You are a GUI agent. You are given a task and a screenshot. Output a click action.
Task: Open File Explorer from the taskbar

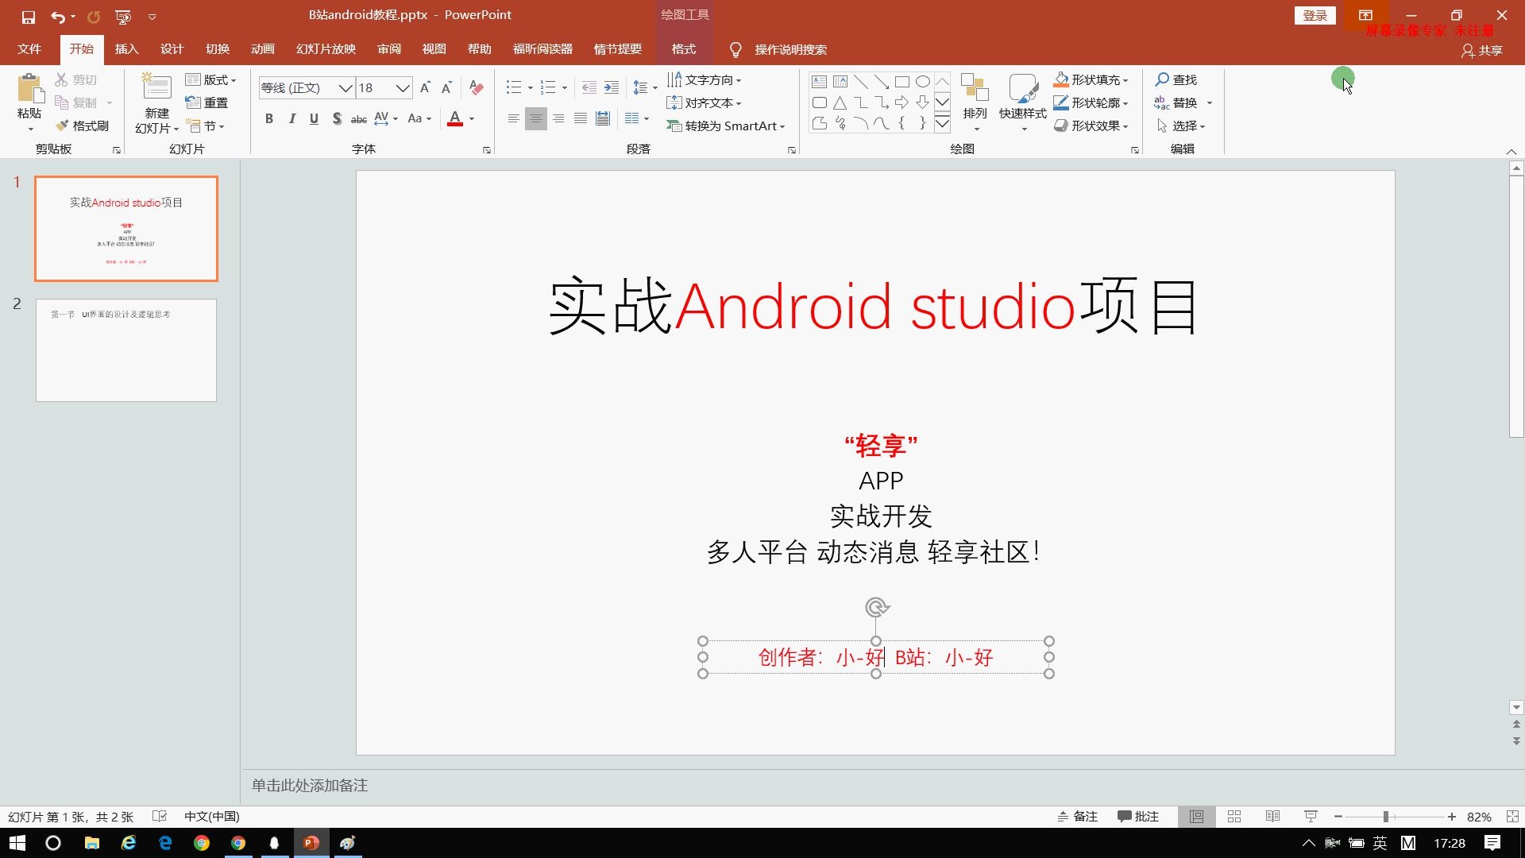[x=92, y=843]
